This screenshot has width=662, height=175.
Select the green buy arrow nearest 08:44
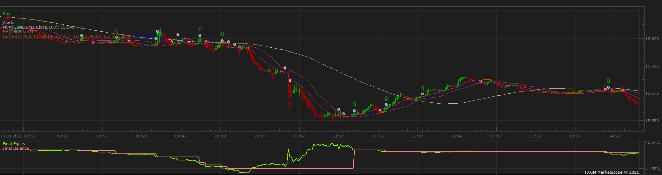tap(82, 29)
